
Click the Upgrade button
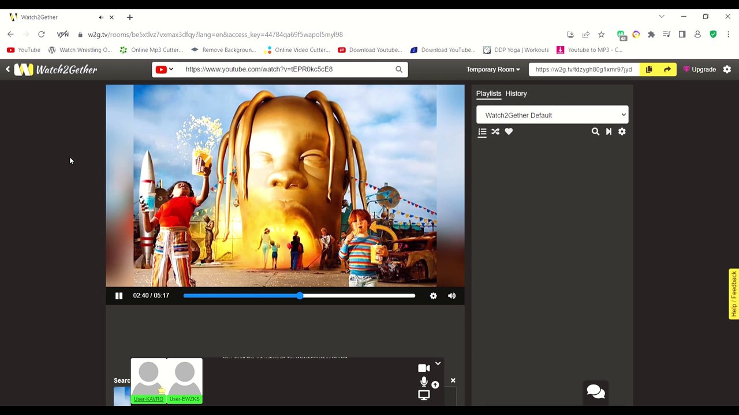(x=700, y=69)
